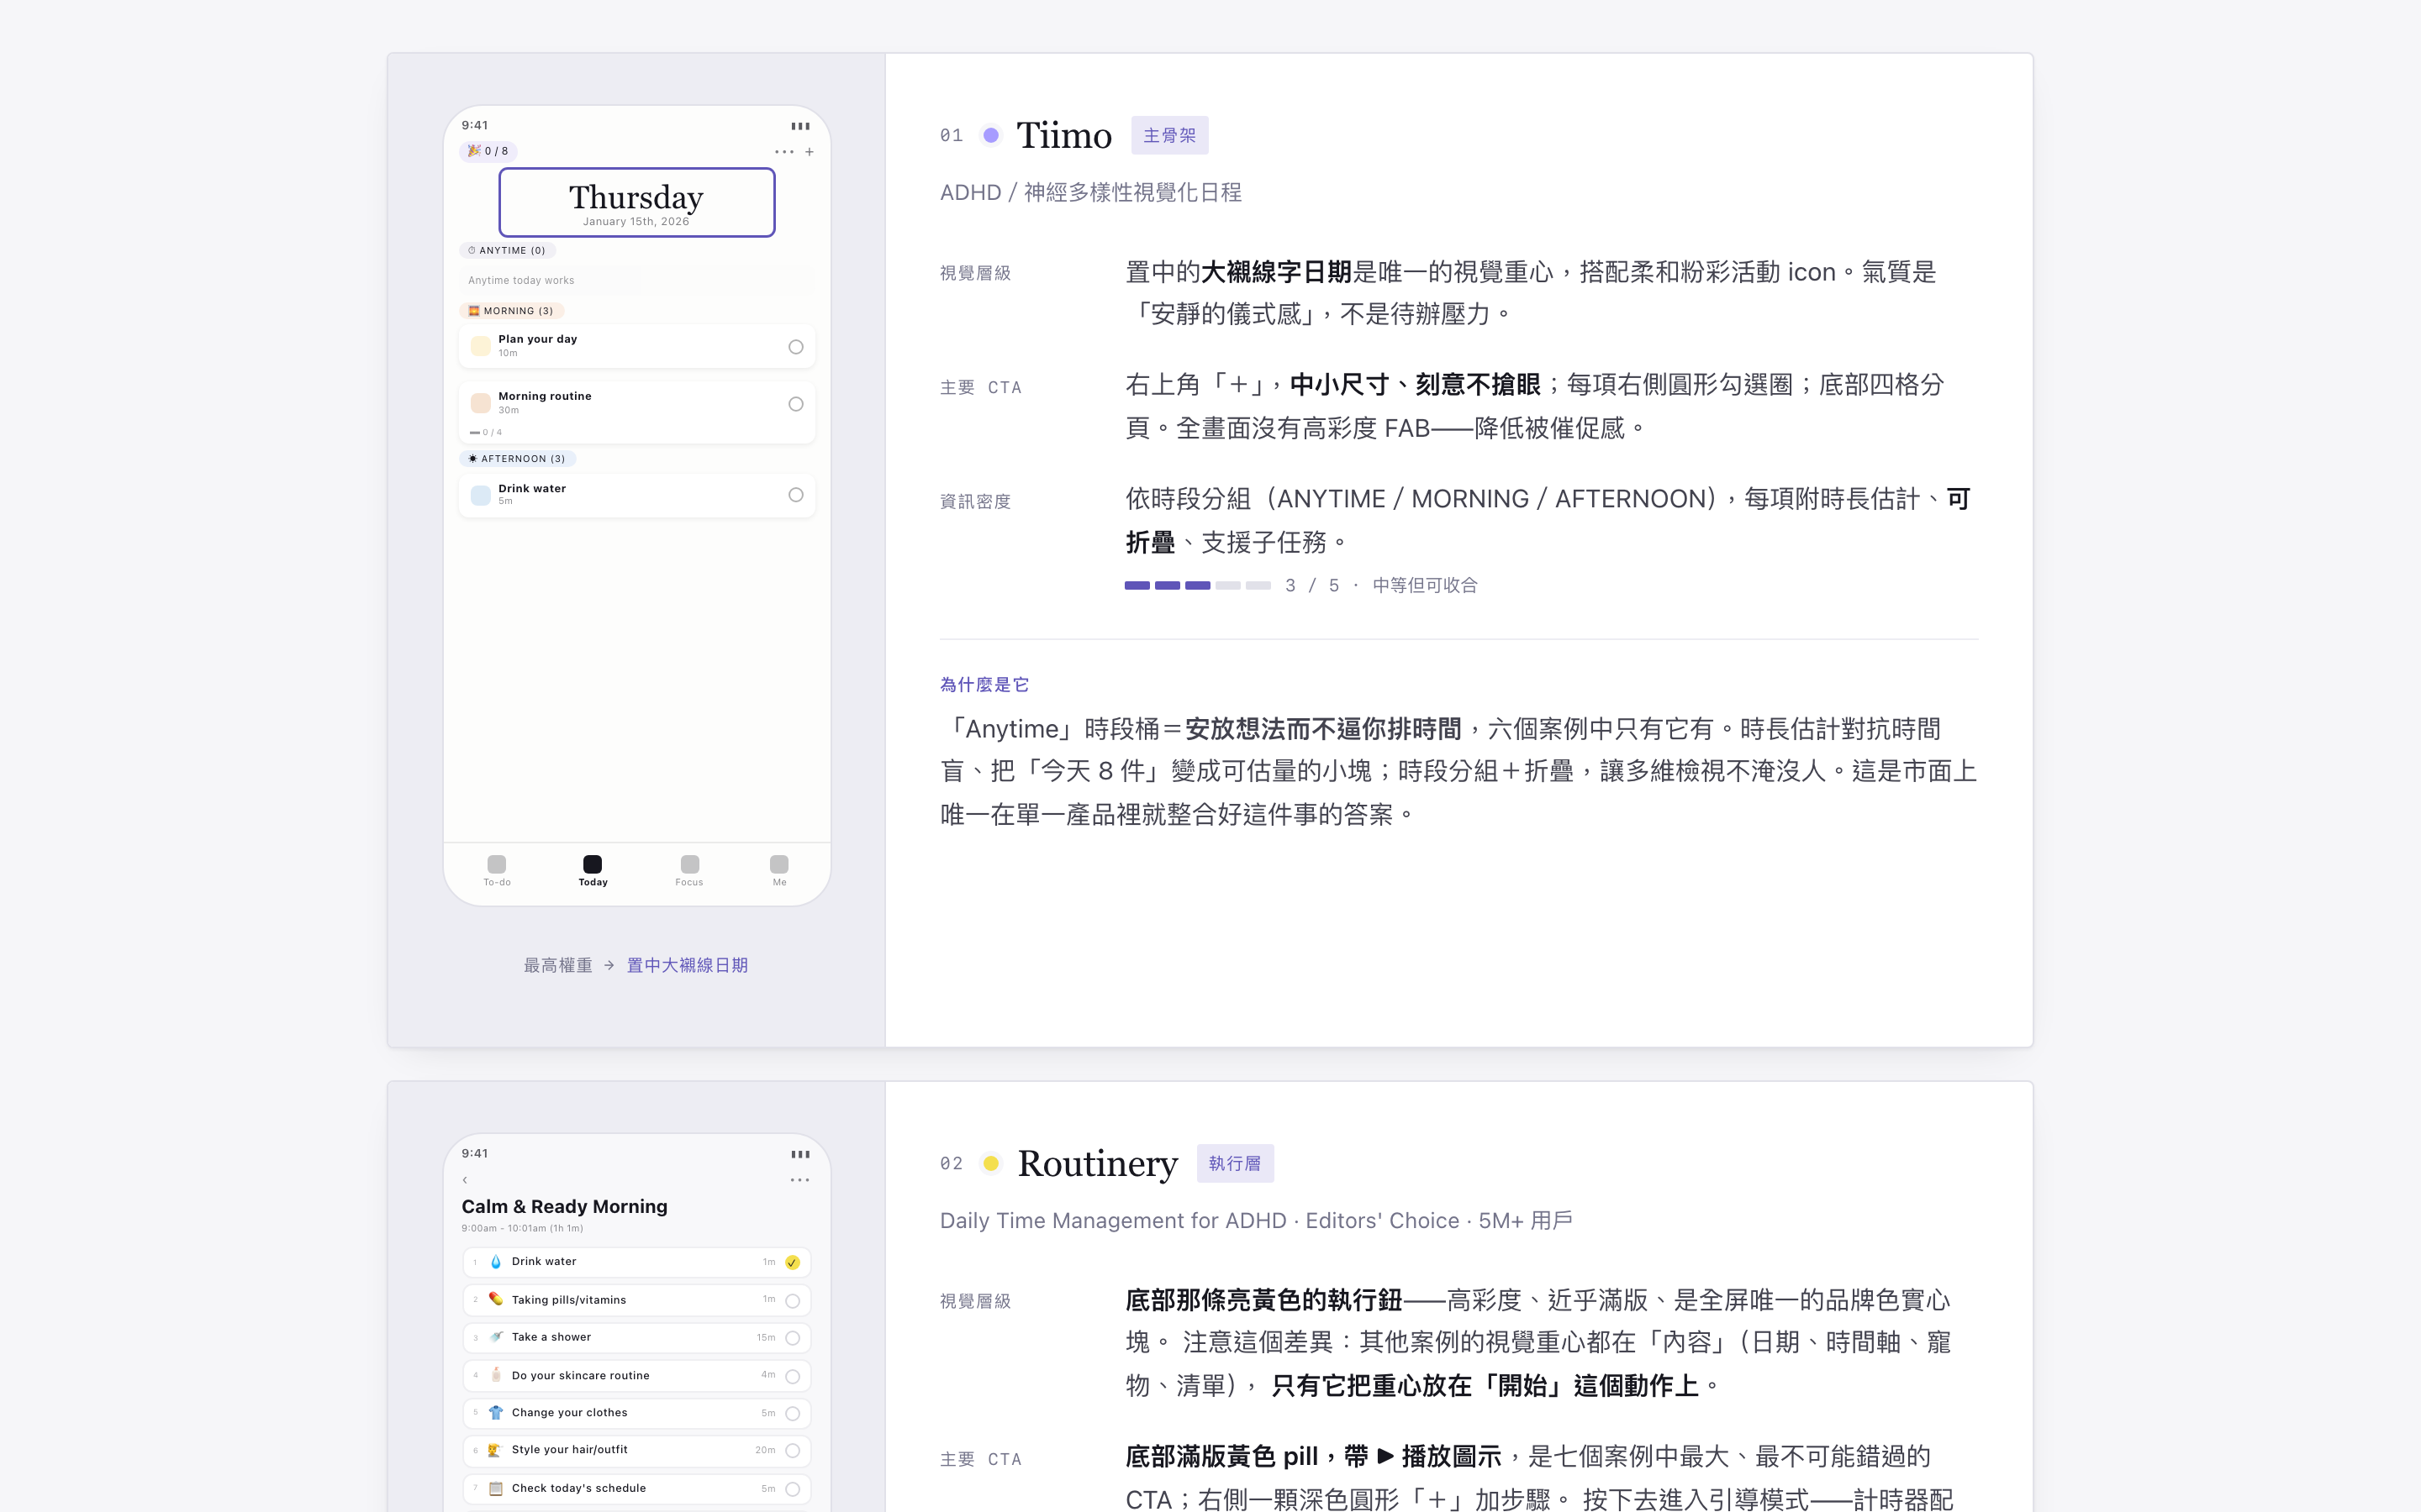The height and width of the screenshot is (1512, 2421).
Task: Click Plan your day yellow activity icon
Action: click(x=481, y=346)
